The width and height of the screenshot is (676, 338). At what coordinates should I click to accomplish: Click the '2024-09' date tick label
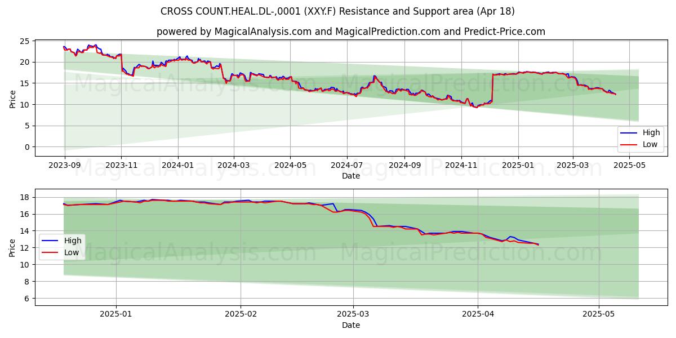point(404,165)
